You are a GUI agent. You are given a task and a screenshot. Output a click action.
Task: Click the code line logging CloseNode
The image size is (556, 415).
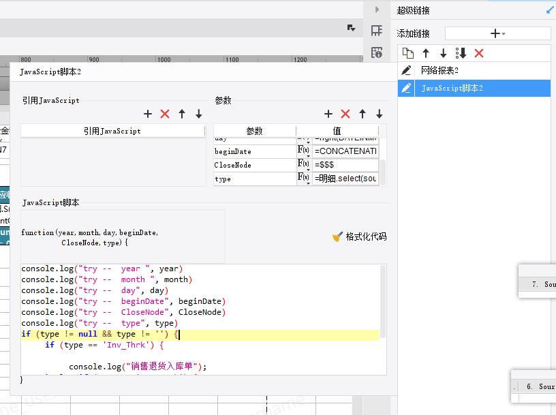[x=123, y=313]
